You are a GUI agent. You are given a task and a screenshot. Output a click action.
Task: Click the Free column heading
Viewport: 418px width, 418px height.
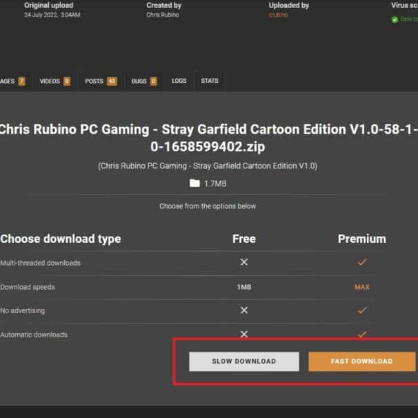click(x=244, y=239)
